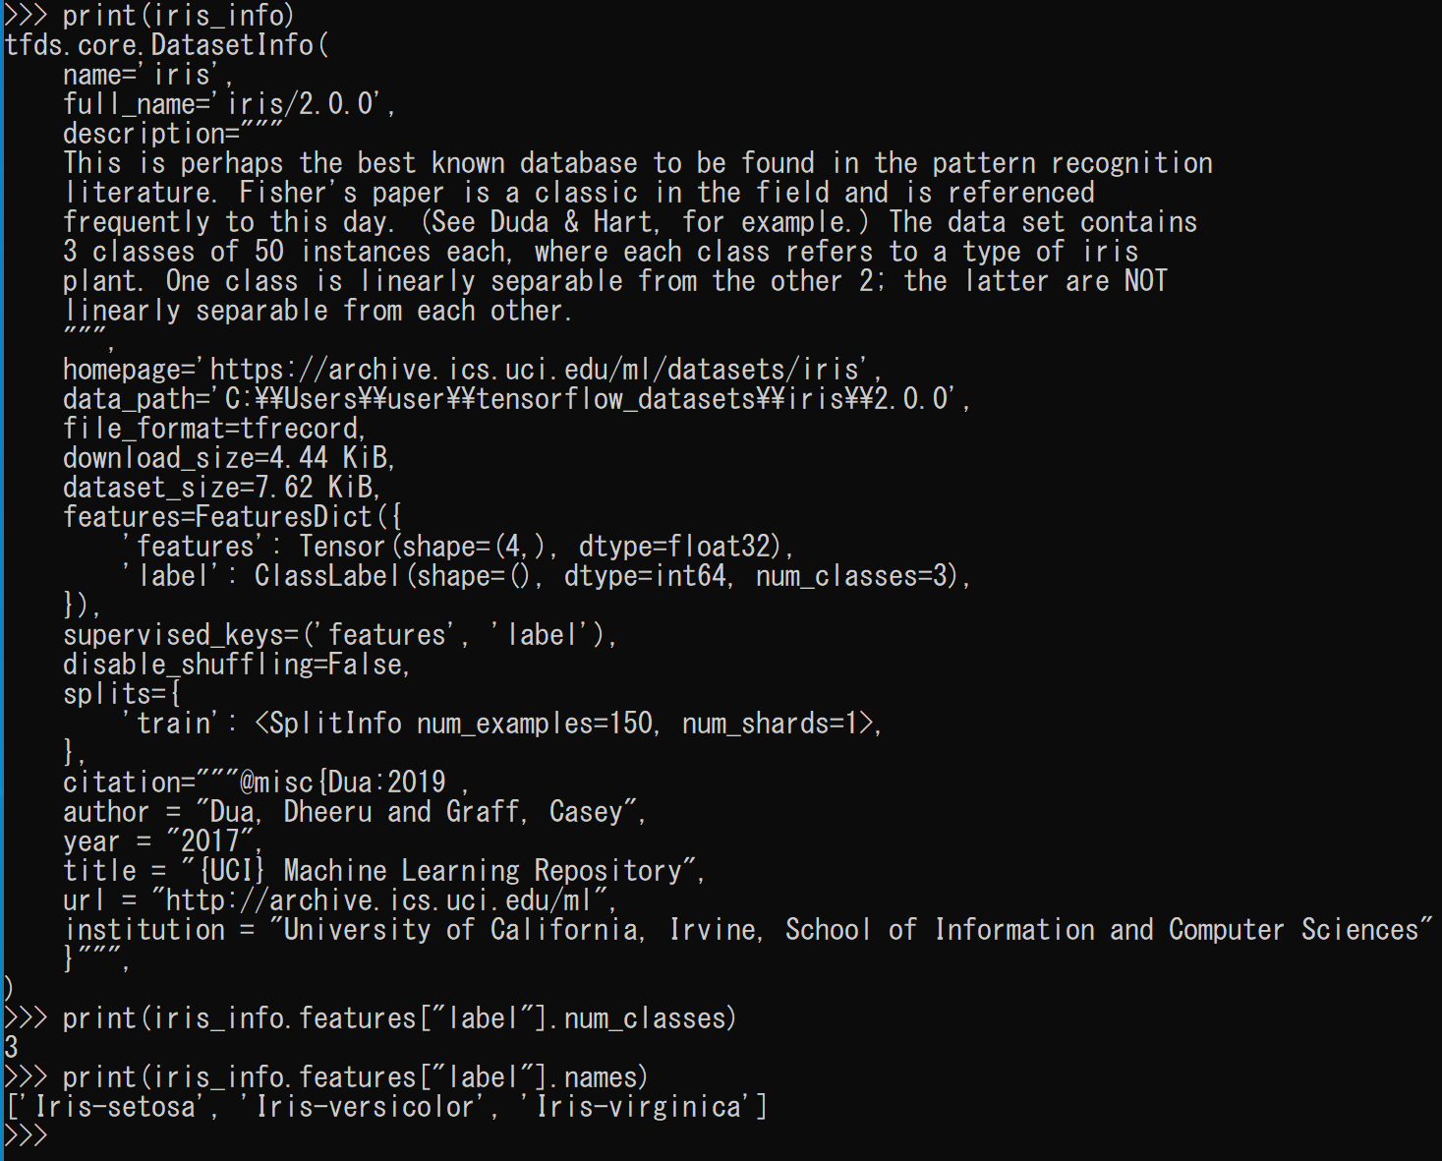Click 'Iris-virginica' in the names output
The image size is (1442, 1161).
tap(638, 1107)
